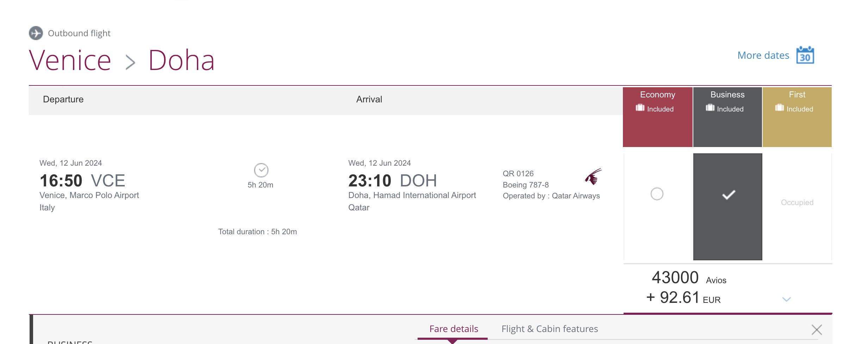Screen dimensions: 850x344
Task: Click the Qatar Airways oryx logo
Action: coord(593,176)
